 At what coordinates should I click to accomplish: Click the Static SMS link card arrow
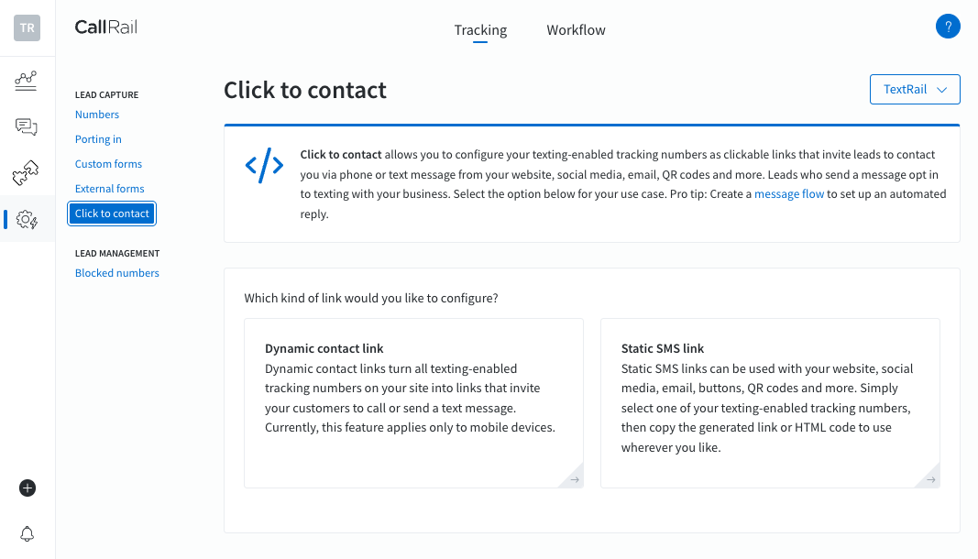(930, 479)
